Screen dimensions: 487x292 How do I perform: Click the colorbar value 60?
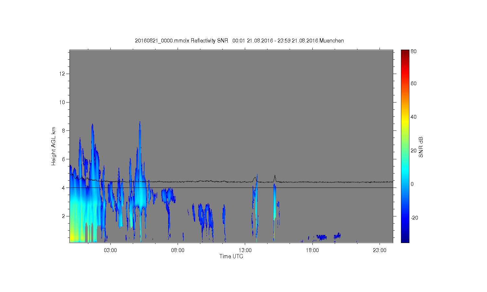[414, 83]
